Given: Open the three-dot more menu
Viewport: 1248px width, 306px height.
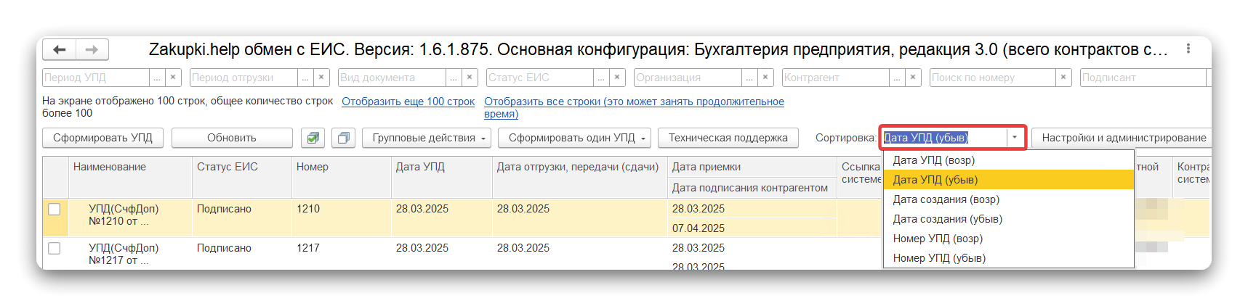Looking at the screenshot, I should [1188, 49].
